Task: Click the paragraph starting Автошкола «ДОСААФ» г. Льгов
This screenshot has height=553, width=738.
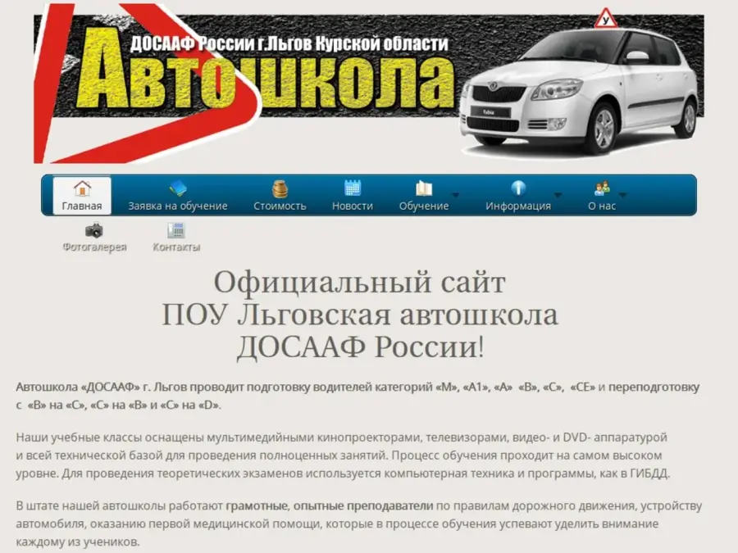Action: 358,396
